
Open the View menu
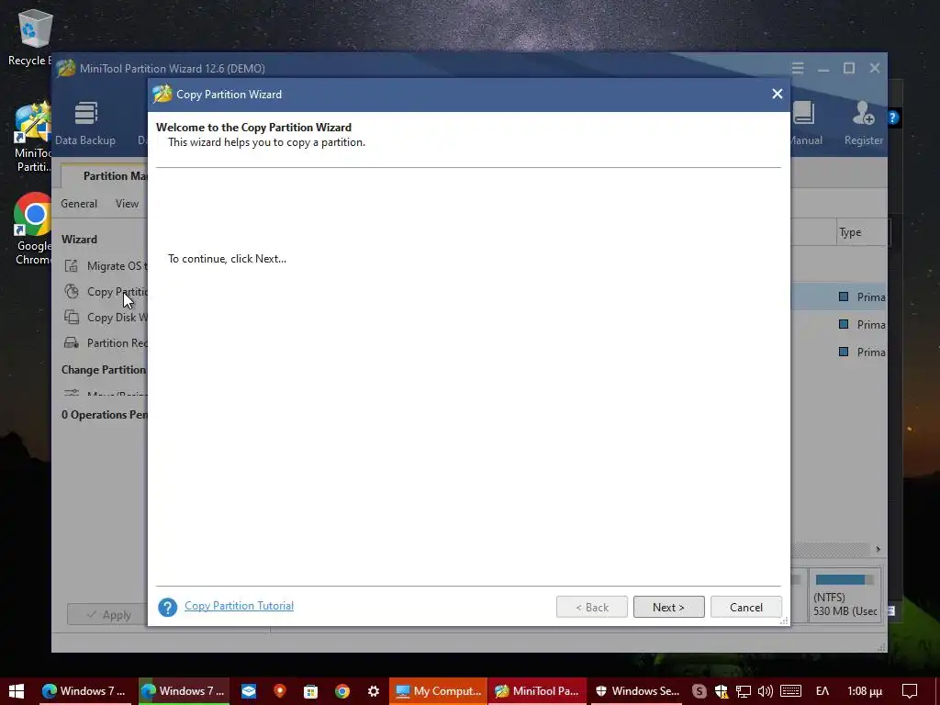[127, 203]
